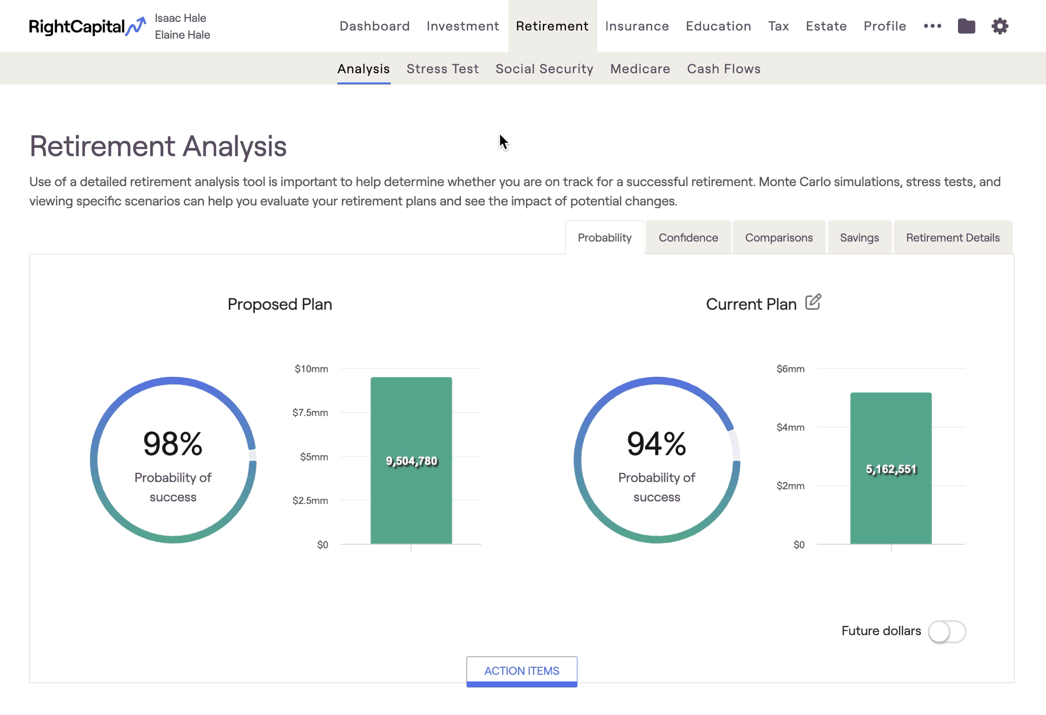Open the settings gear menu
1046x715 pixels.
[999, 26]
